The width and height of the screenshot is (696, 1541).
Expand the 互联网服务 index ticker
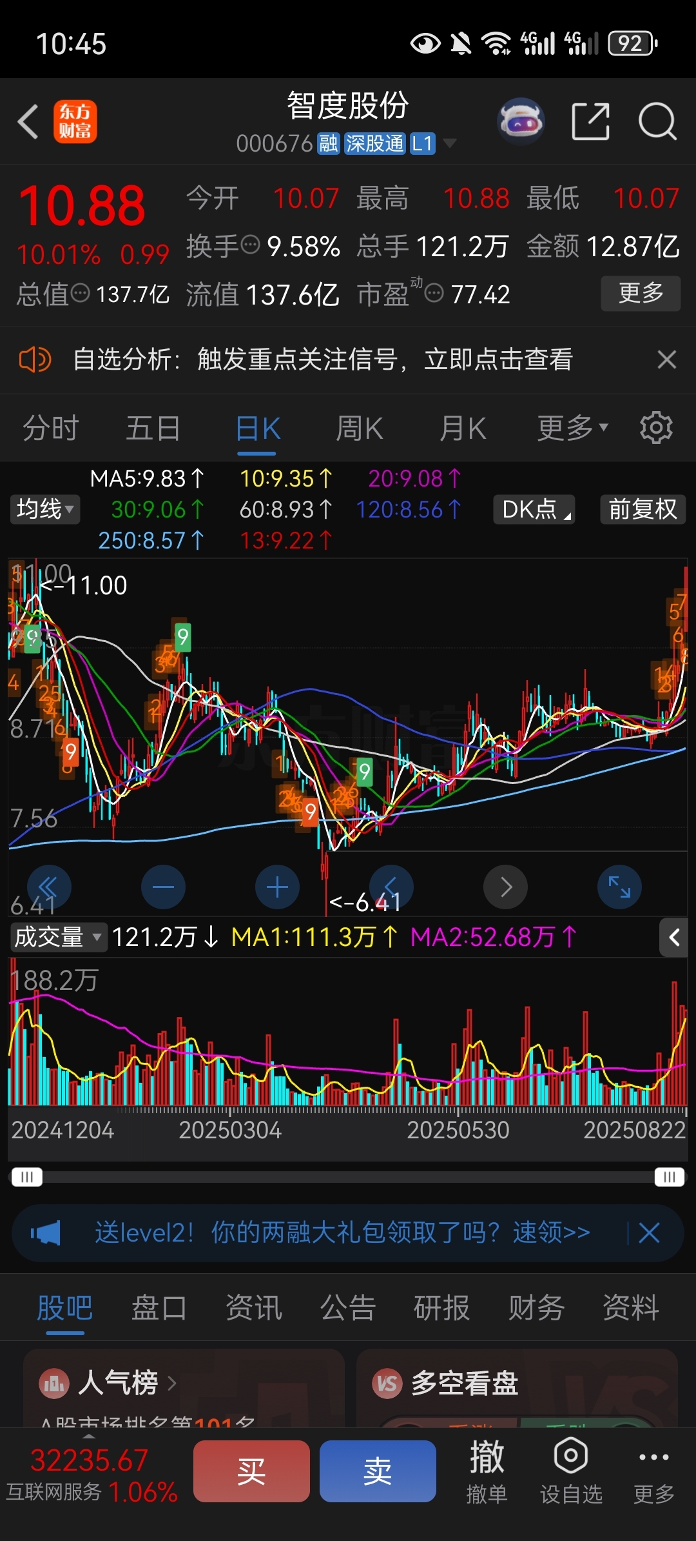tap(91, 1476)
